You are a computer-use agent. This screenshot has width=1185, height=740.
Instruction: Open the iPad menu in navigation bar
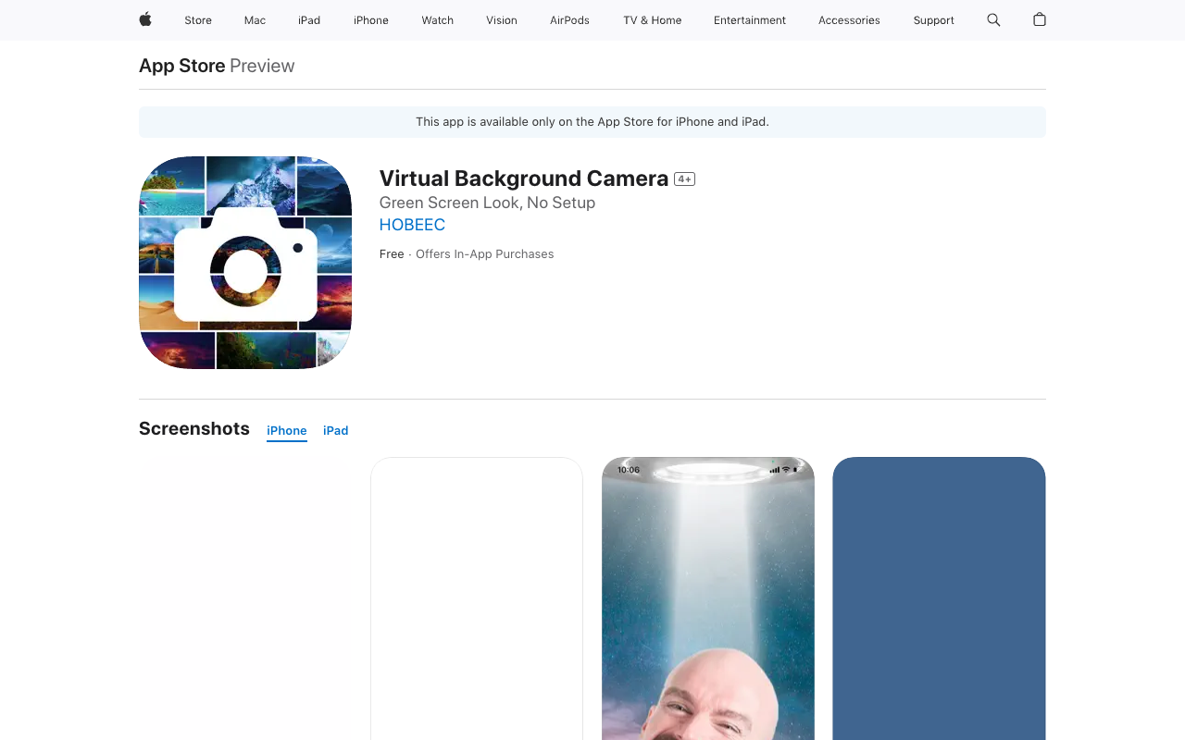click(x=309, y=20)
